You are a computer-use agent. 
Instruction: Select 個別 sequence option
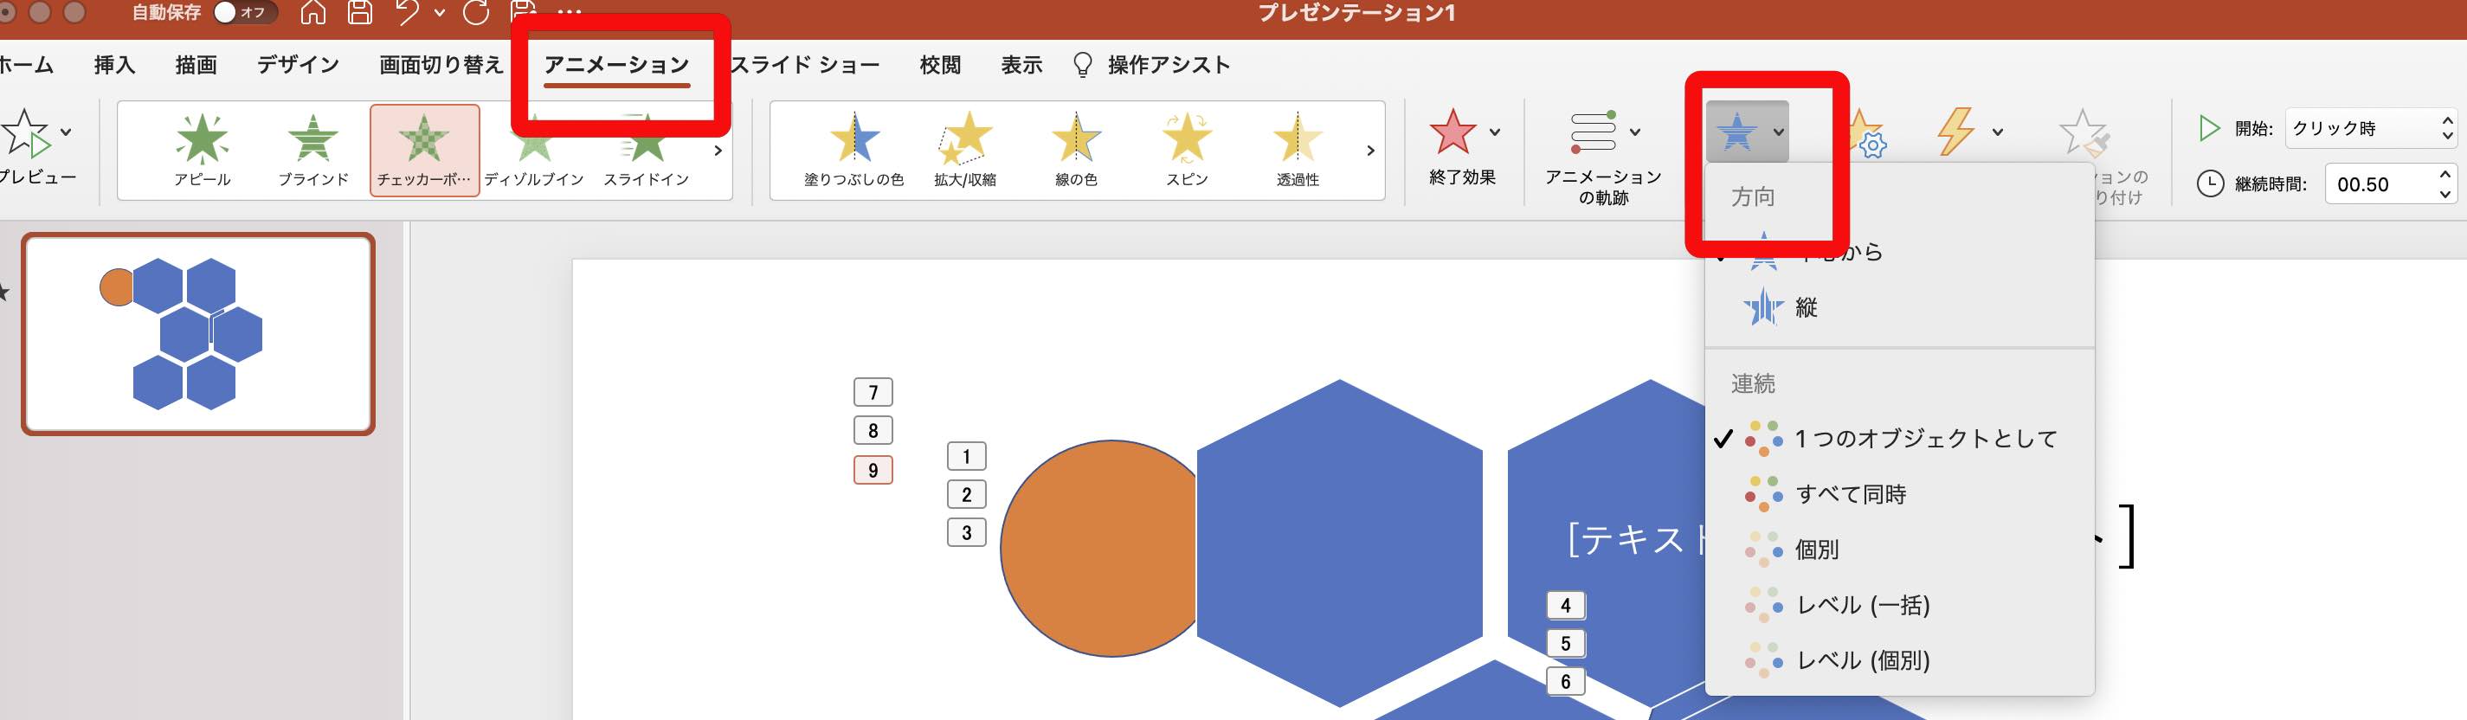[x=1900, y=550]
